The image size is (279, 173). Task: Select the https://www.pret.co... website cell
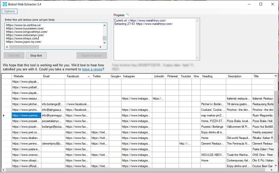(x=26, y=132)
